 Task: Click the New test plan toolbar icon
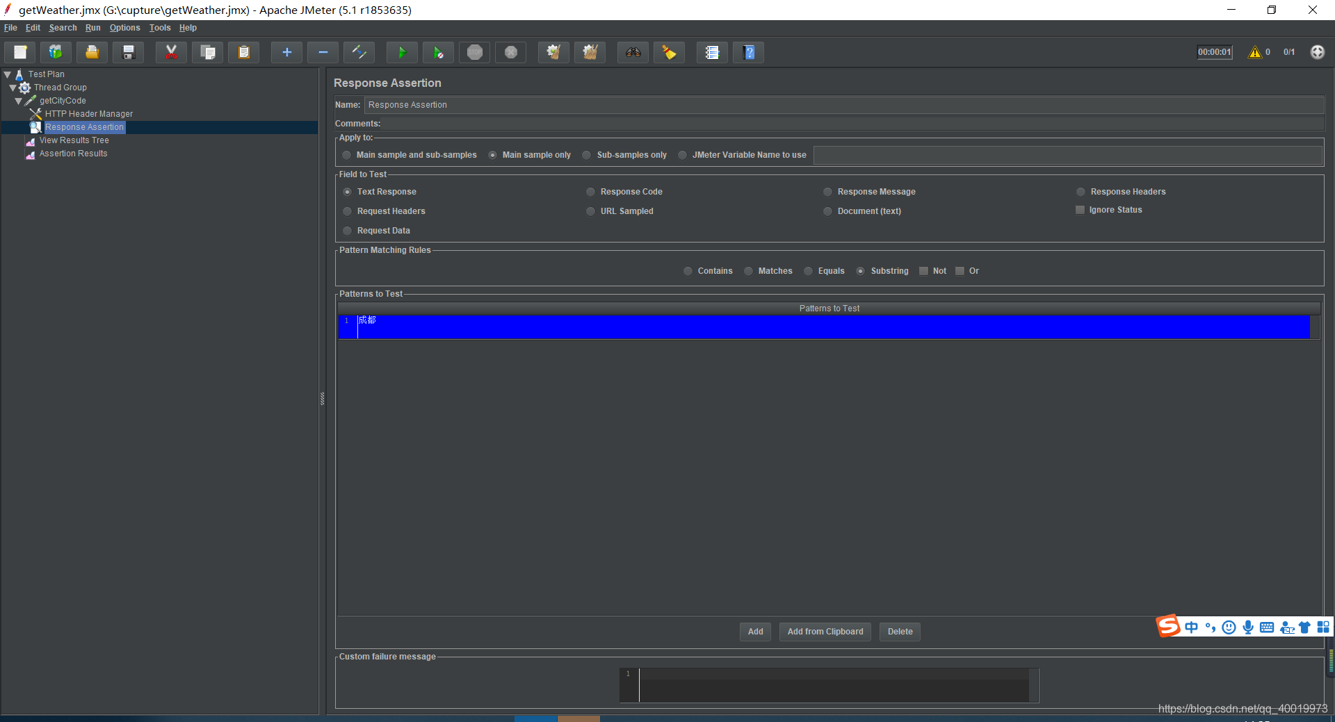tap(20, 52)
